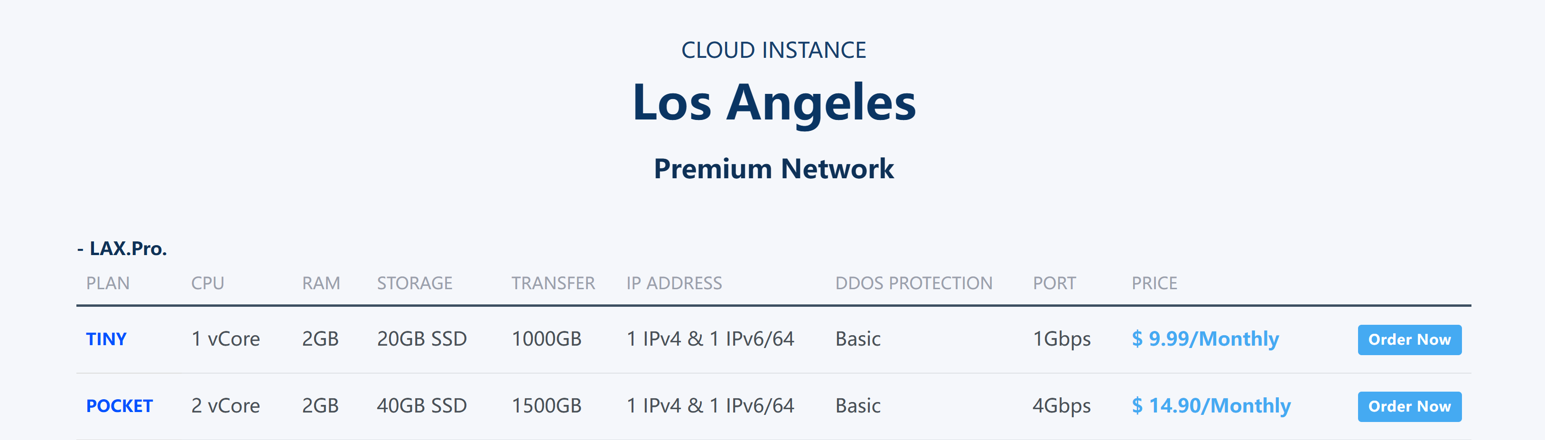Click Order Now for the TINY plan
This screenshot has height=440, width=1545.
tap(1409, 339)
